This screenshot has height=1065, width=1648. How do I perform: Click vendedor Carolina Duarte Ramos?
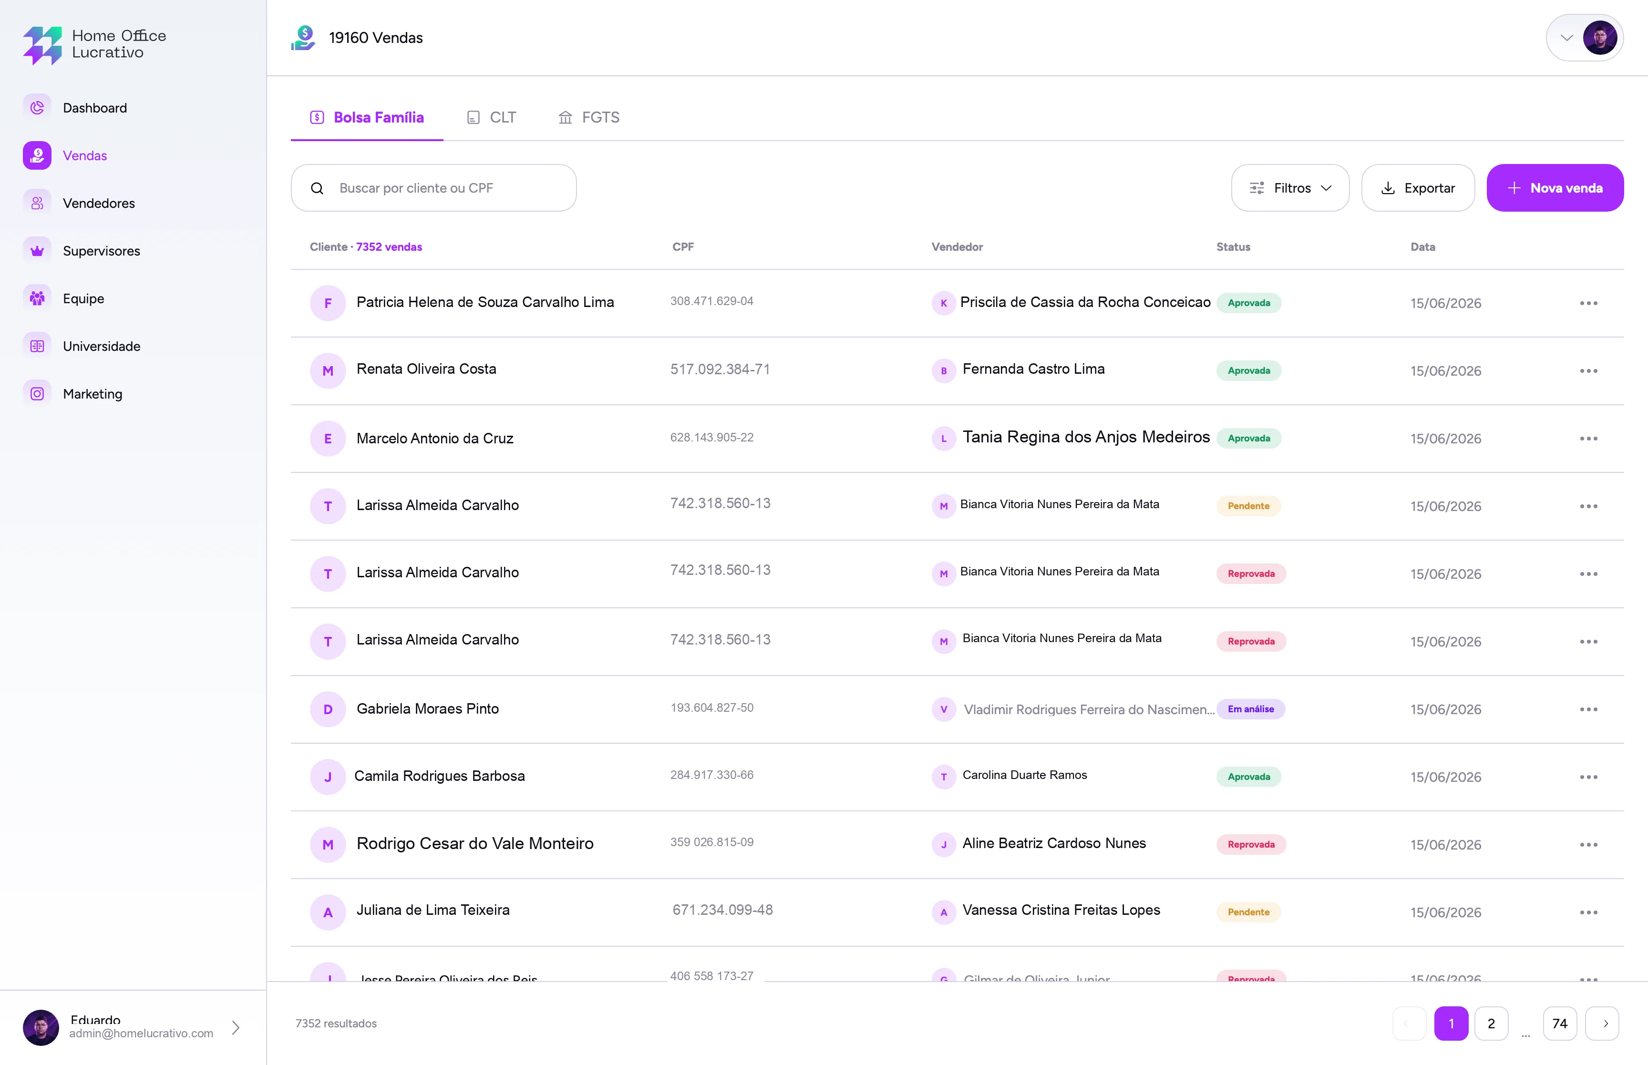[x=1024, y=775]
